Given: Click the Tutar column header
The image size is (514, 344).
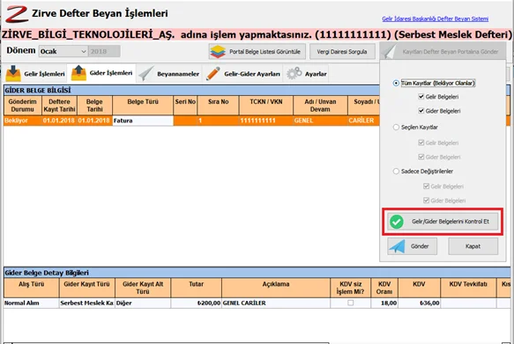Looking at the screenshot, I should 196,288.
